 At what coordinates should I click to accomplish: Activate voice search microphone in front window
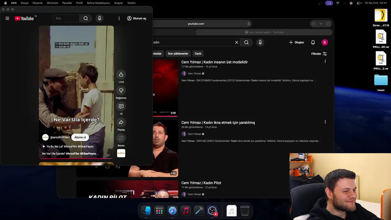click(99, 18)
